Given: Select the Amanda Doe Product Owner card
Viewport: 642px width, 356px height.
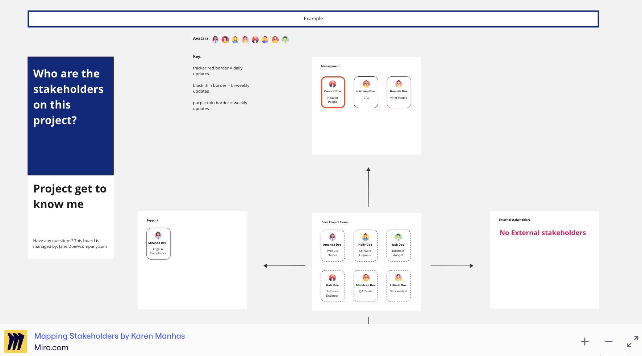Looking at the screenshot, I should [333, 246].
